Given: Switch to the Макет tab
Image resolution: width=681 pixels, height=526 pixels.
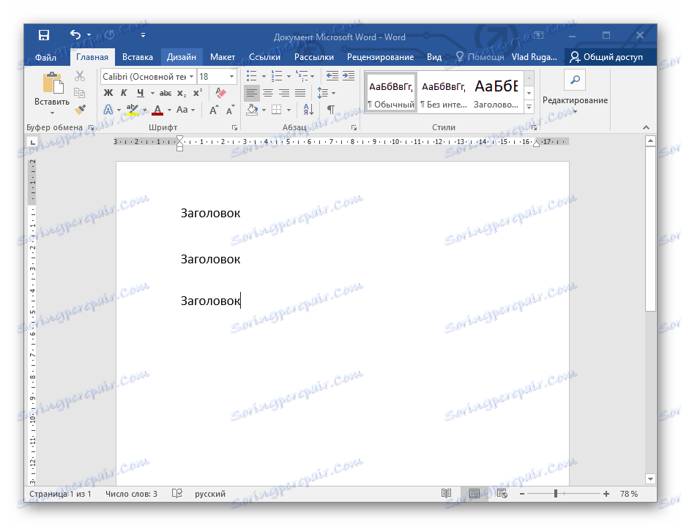Looking at the screenshot, I should click(223, 57).
